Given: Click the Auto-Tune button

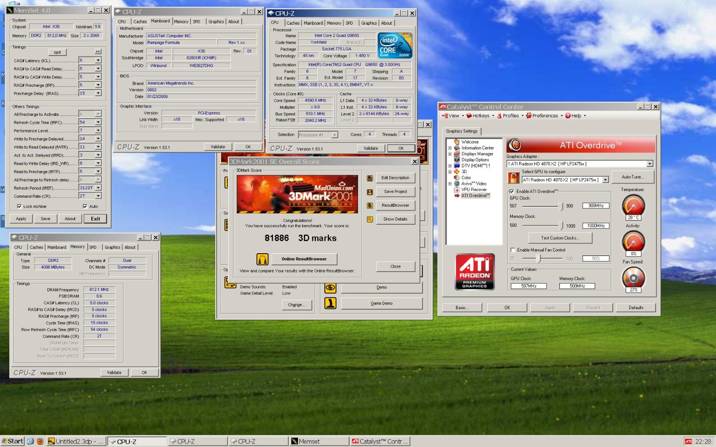Looking at the screenshot, I should coord(632,177).
